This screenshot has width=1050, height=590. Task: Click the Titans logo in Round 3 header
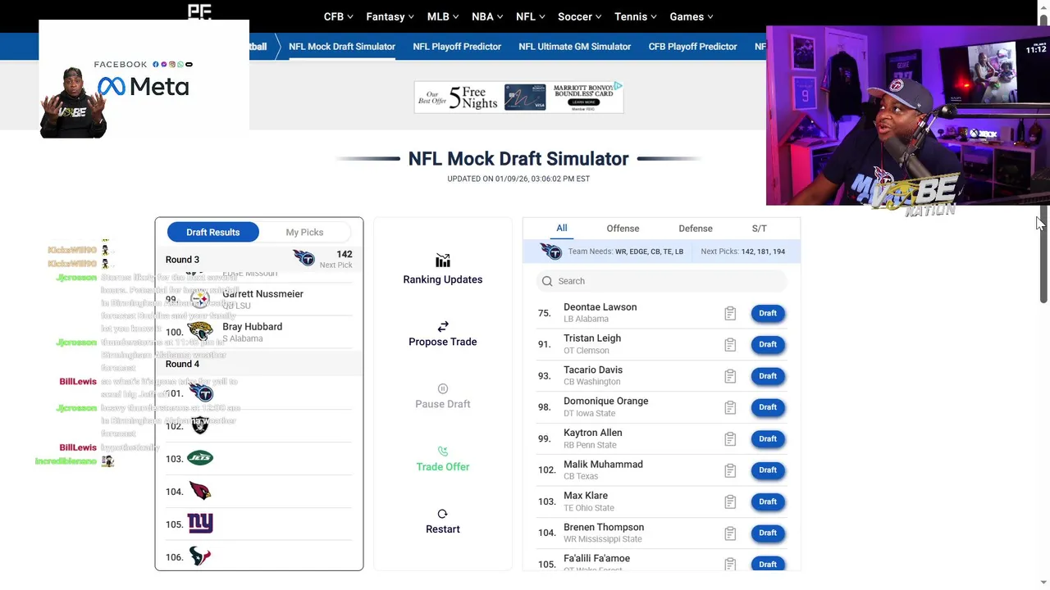pyautogui.click(x=304, y=259)
